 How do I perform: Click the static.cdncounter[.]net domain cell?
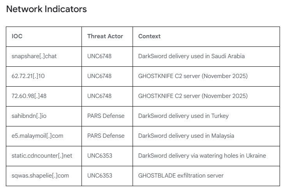(x=42, y=156)
